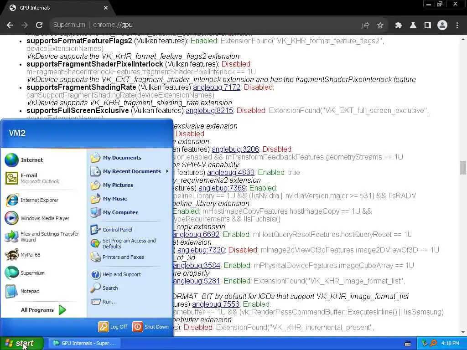Screen dimensions: 467x350
Task: Open Control Panel
Action: click(x=130, y=230)
